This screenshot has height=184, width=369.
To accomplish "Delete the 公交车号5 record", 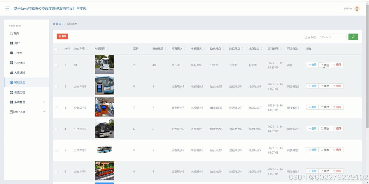I will 337,150.
